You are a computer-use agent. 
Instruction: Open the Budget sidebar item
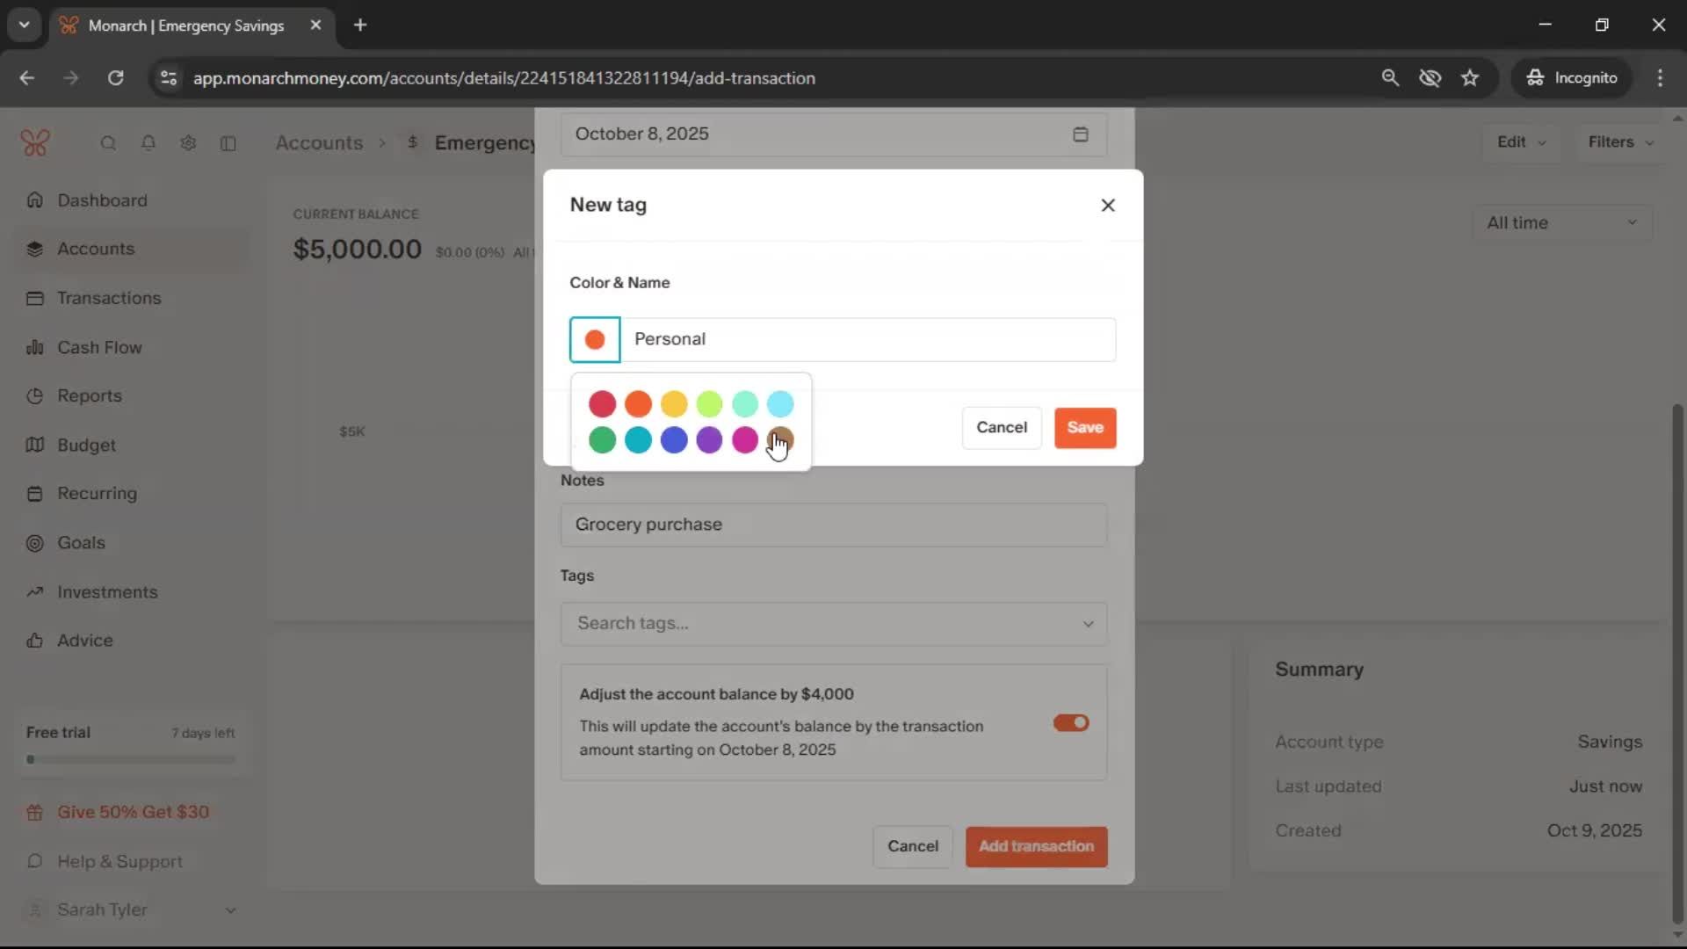tap(86, 446)
